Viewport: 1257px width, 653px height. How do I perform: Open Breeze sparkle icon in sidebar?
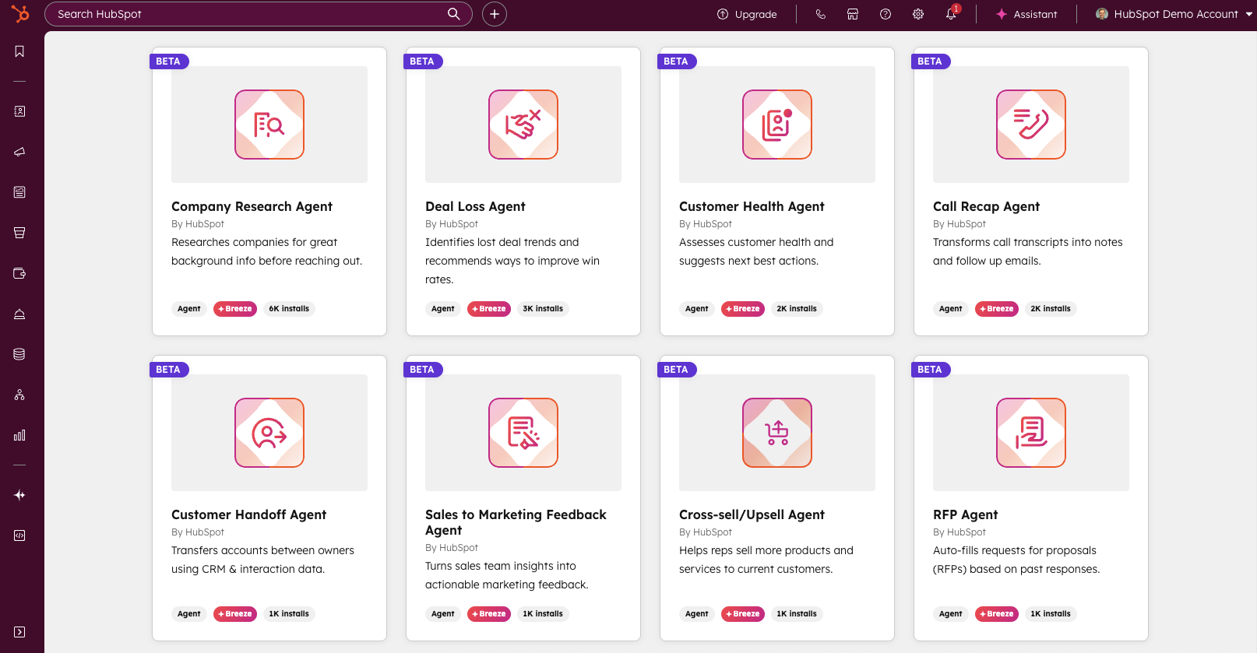[x=19, y=495]
